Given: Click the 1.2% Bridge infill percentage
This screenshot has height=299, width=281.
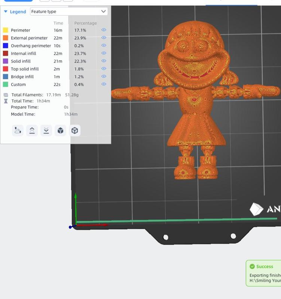Looking at the screenshot, I should click(79, 77).
